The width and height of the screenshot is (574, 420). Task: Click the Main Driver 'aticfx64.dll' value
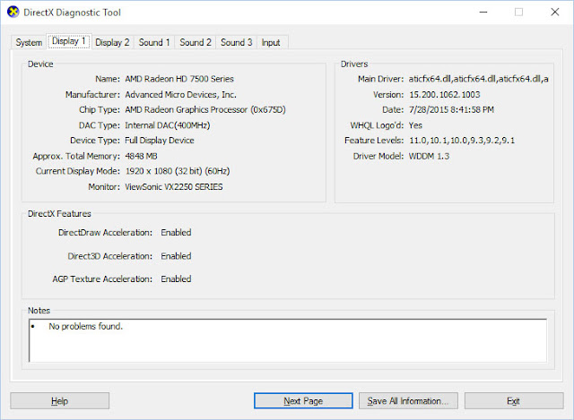478,79
